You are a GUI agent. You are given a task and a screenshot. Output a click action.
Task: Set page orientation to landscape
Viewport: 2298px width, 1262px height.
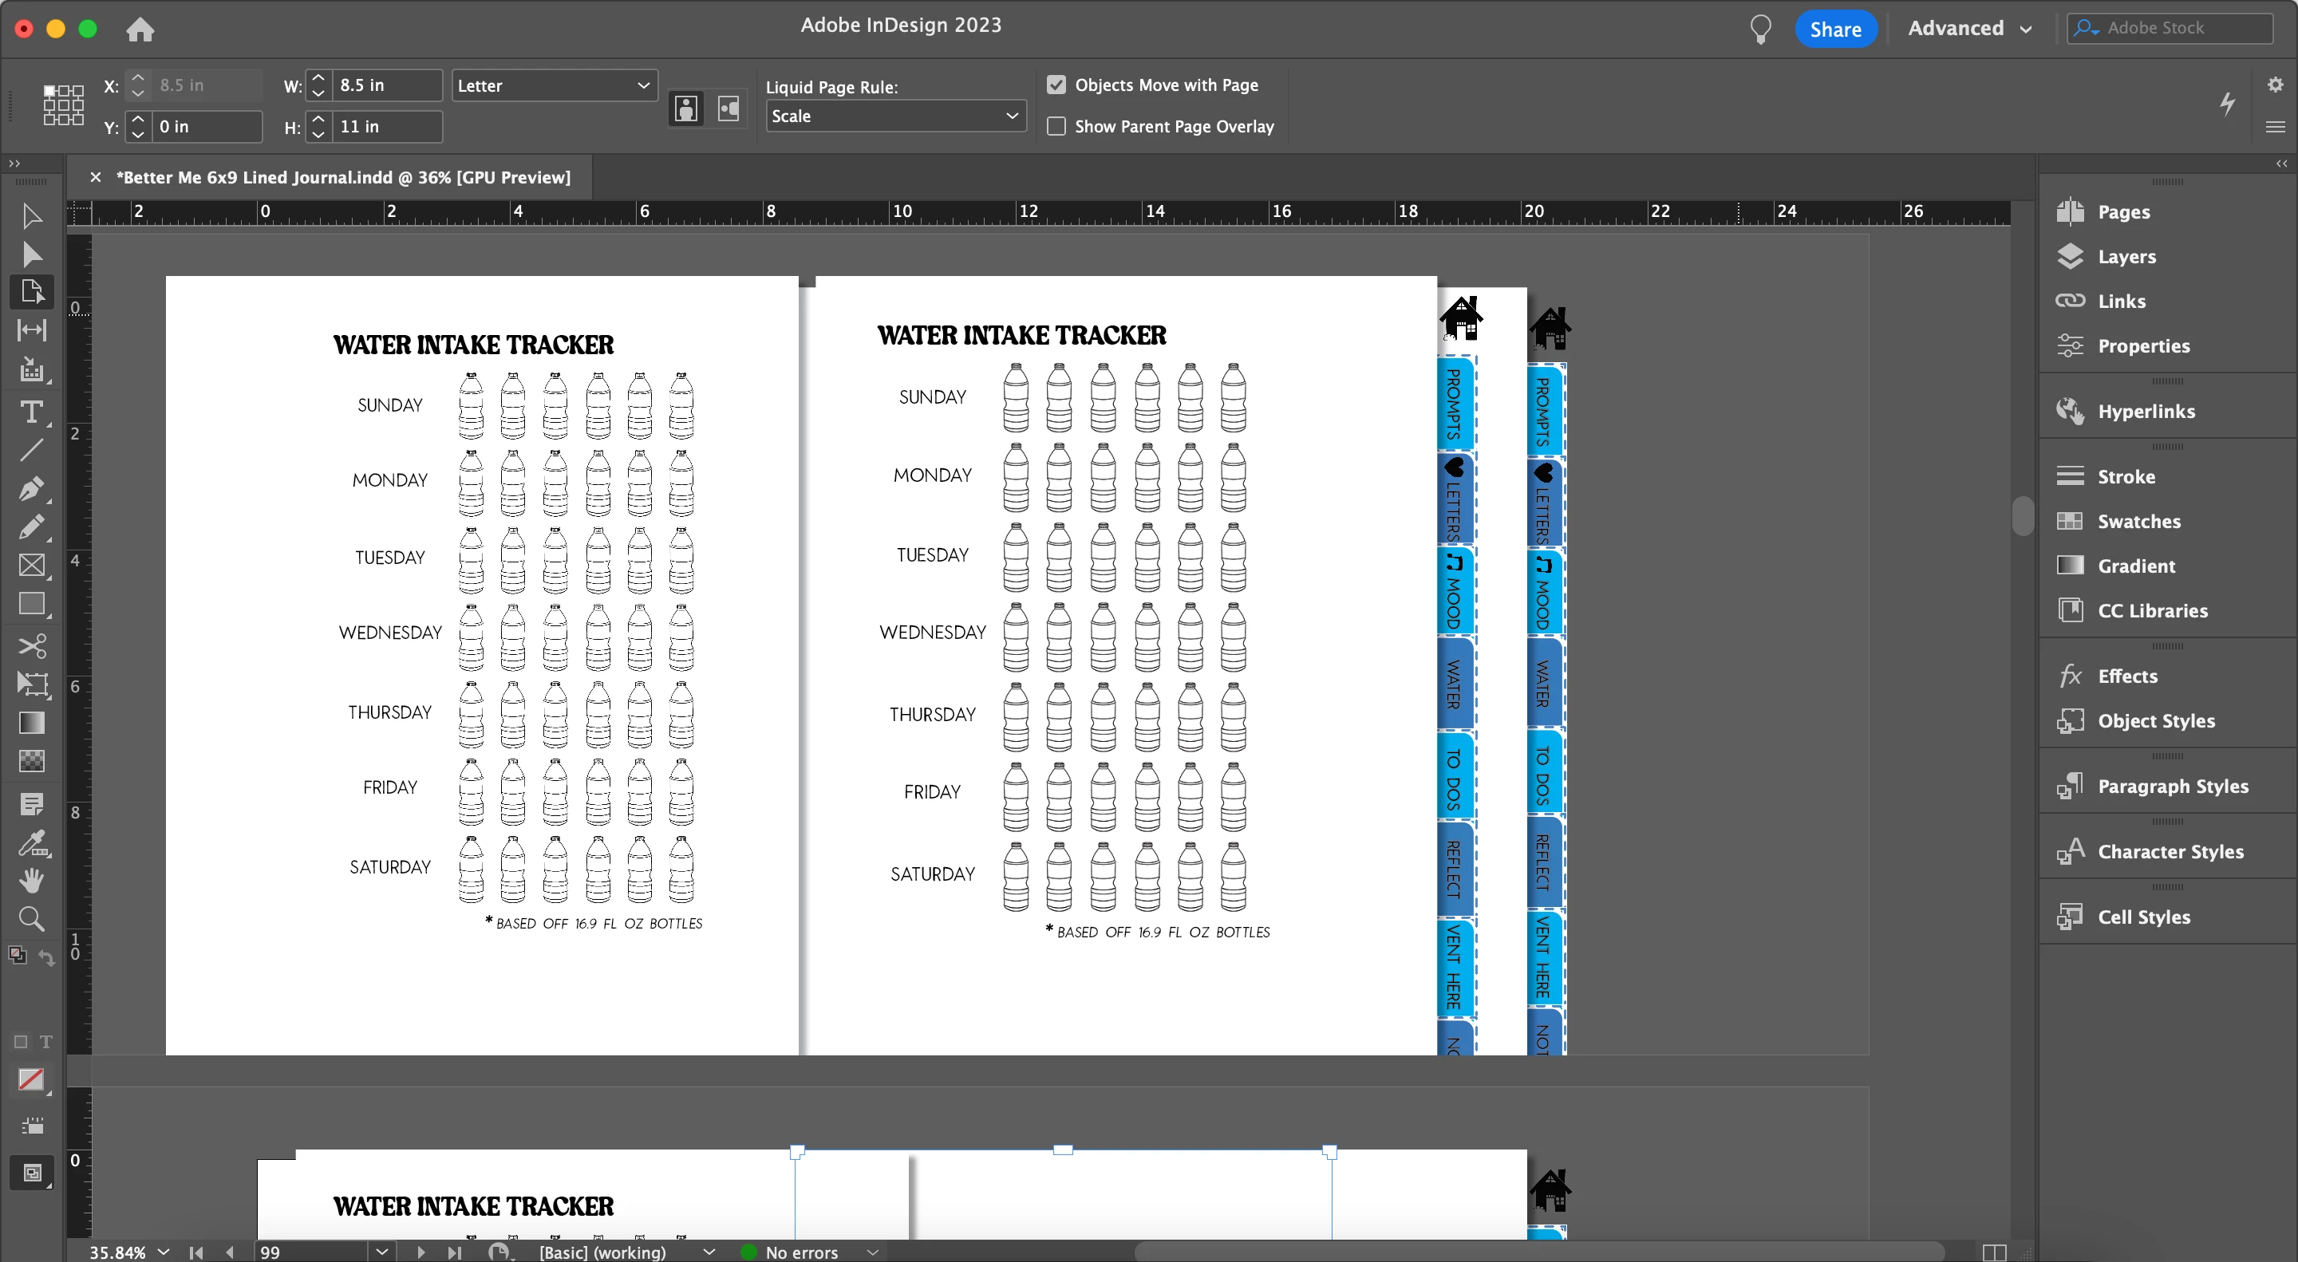728,108
